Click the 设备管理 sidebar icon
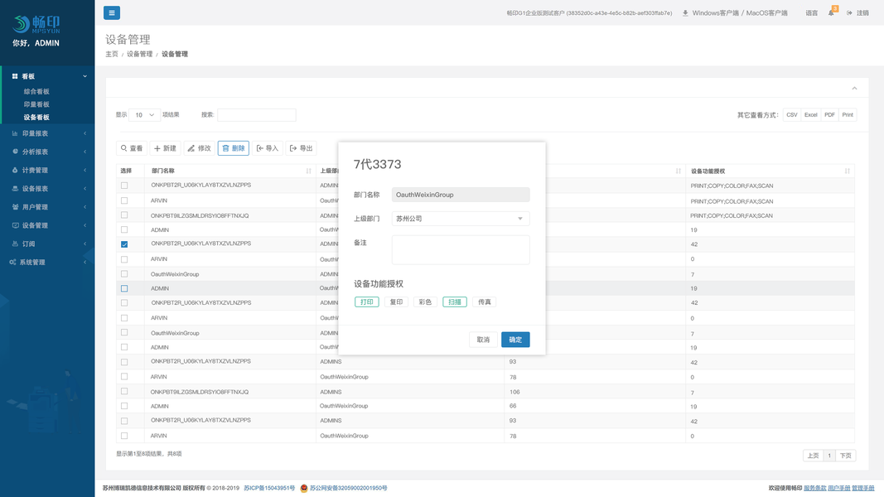The image size is (884, 497). pos(15,225)
